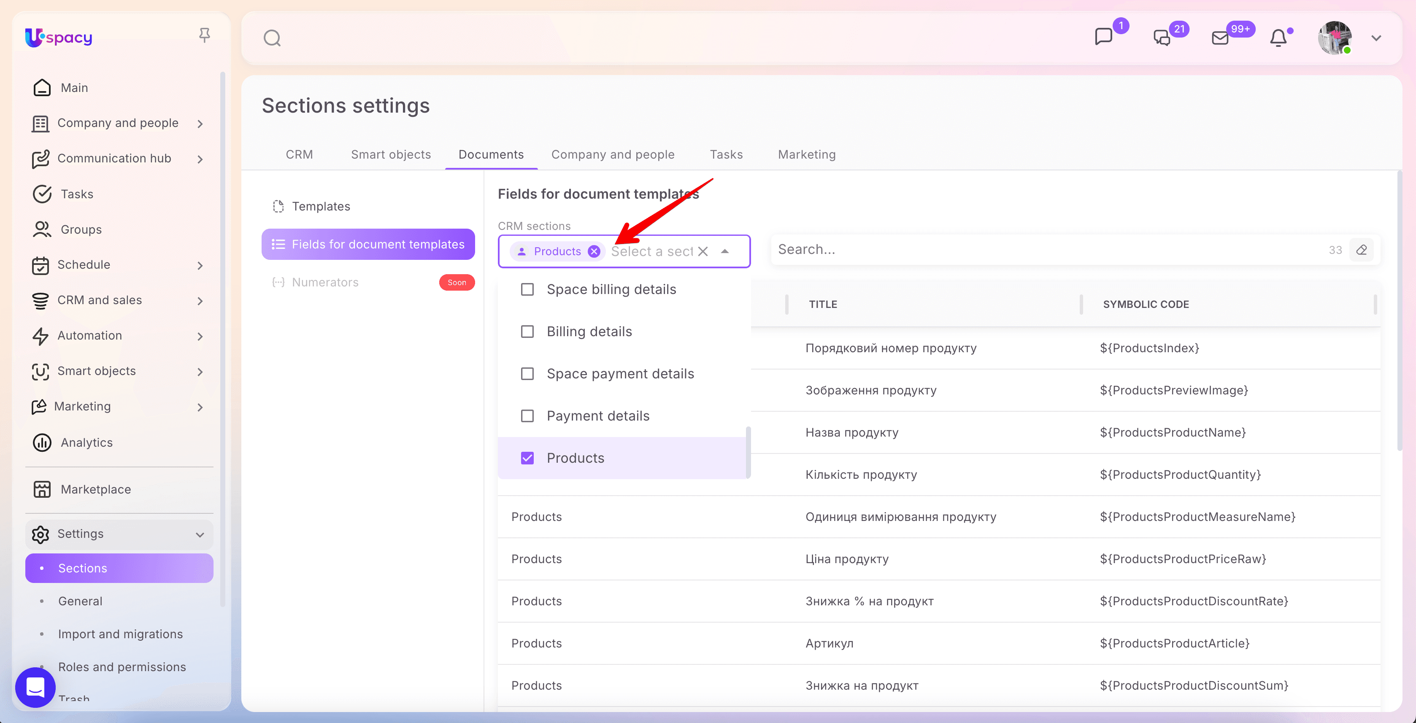Click into the fields Search input
The height and width of the screenshot is (723, 1416).
1049,250
